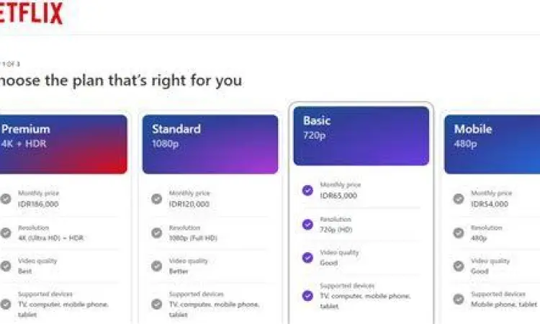This screenshot has height=324, width=540.
Task: Click the plan selection page heading
Action: click(121, 80)
